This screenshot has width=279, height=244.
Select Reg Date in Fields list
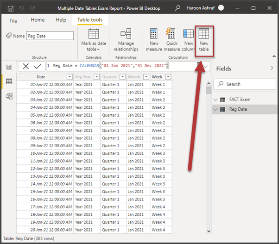pyautogui.click(x=238, y=109)
